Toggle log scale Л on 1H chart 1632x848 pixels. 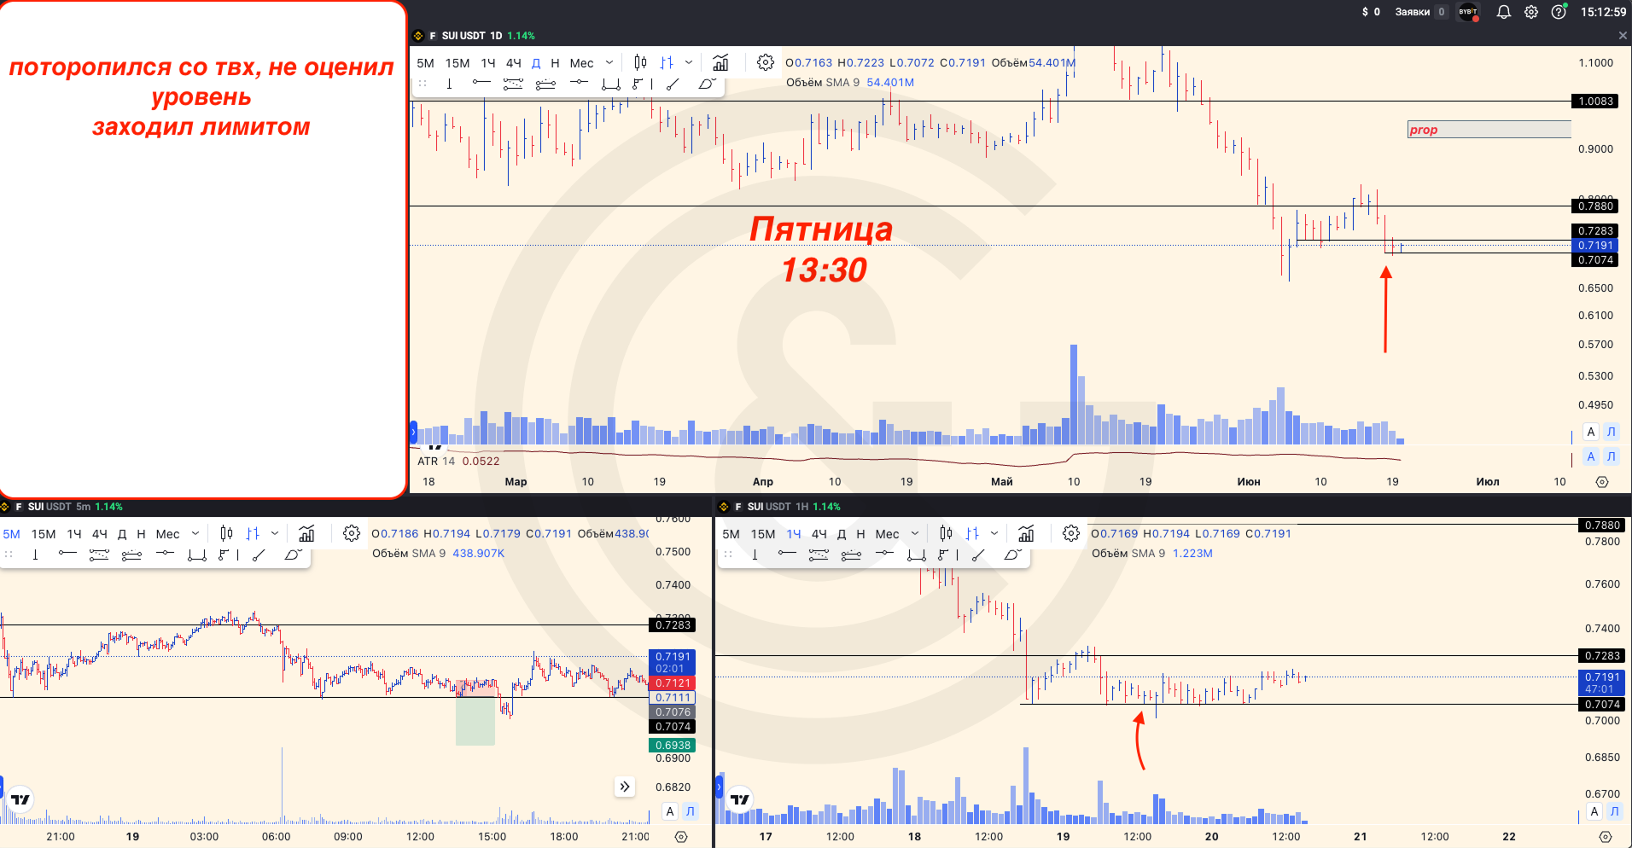point(1615,811)
